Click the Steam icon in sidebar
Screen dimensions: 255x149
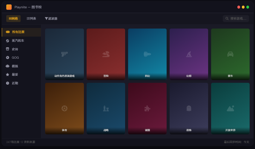click(7, 41)
